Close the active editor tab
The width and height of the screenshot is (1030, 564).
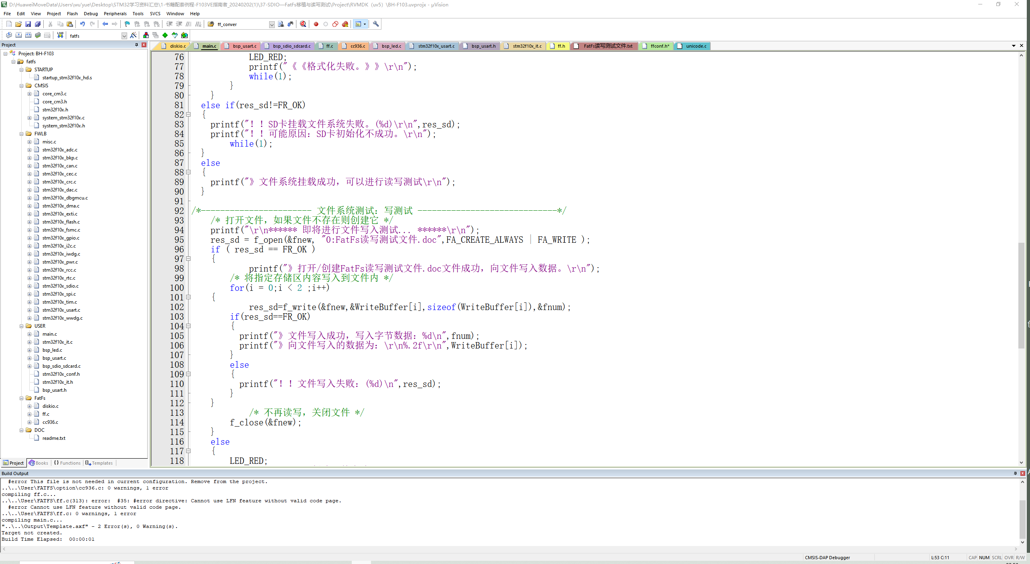[1022, 46]
